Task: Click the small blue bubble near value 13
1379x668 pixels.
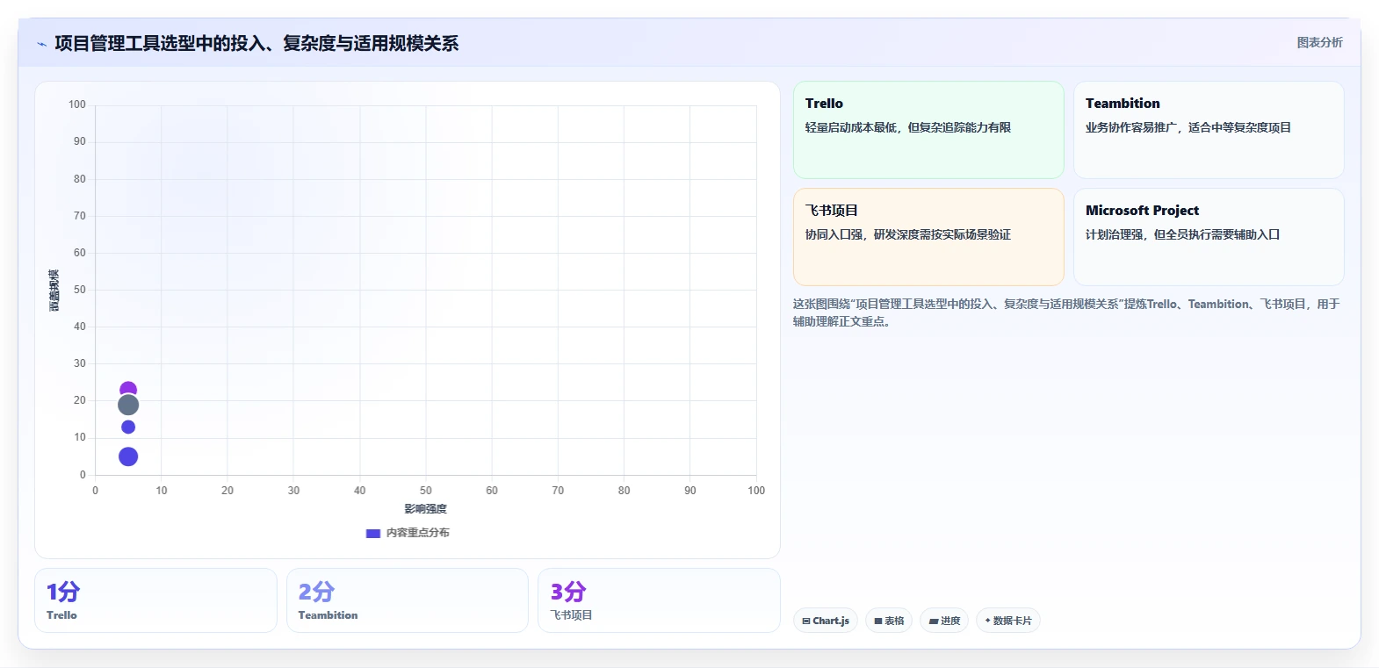Action: tap(128, 427)
